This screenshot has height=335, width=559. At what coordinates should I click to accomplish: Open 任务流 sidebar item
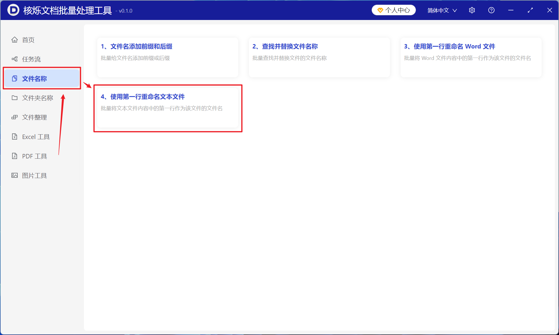42,59
